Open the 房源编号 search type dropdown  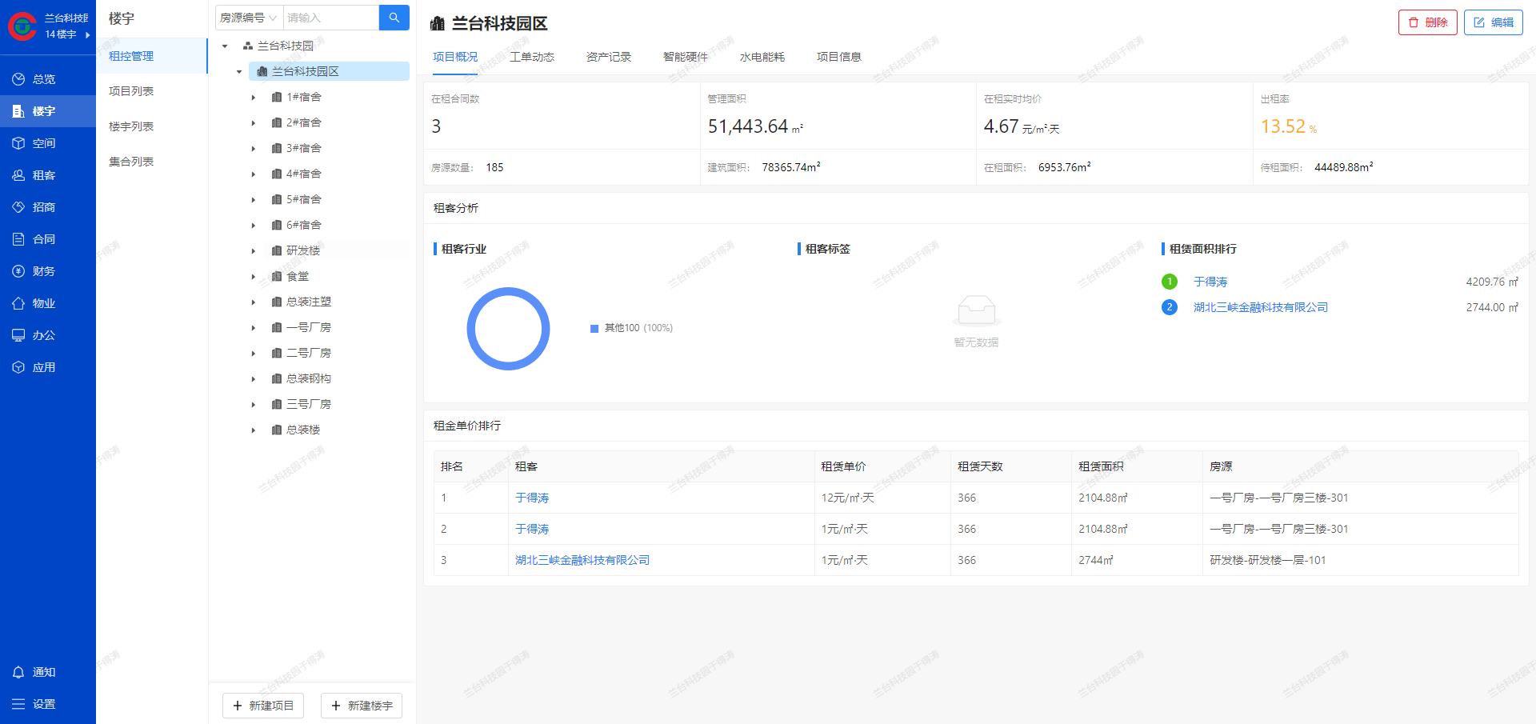click(249, 18)
